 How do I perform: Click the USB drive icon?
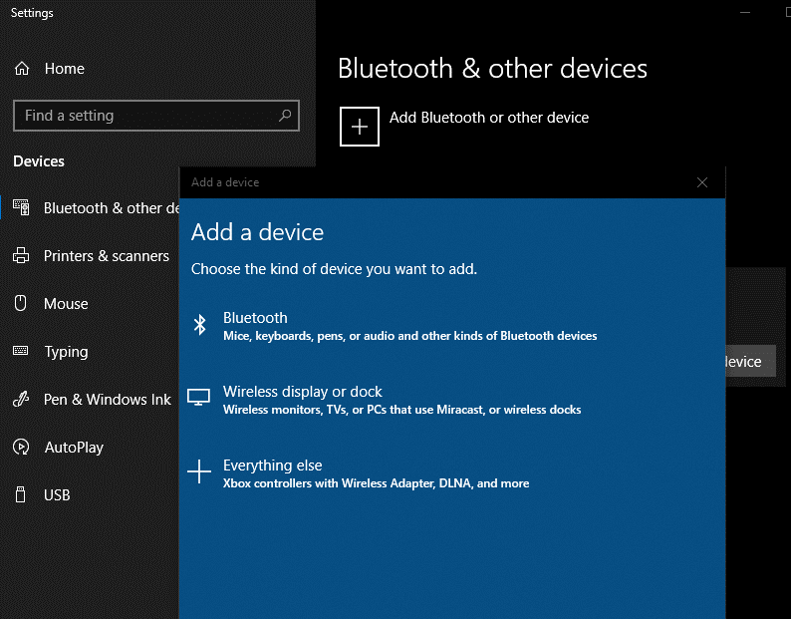click(x=20, y=494)
